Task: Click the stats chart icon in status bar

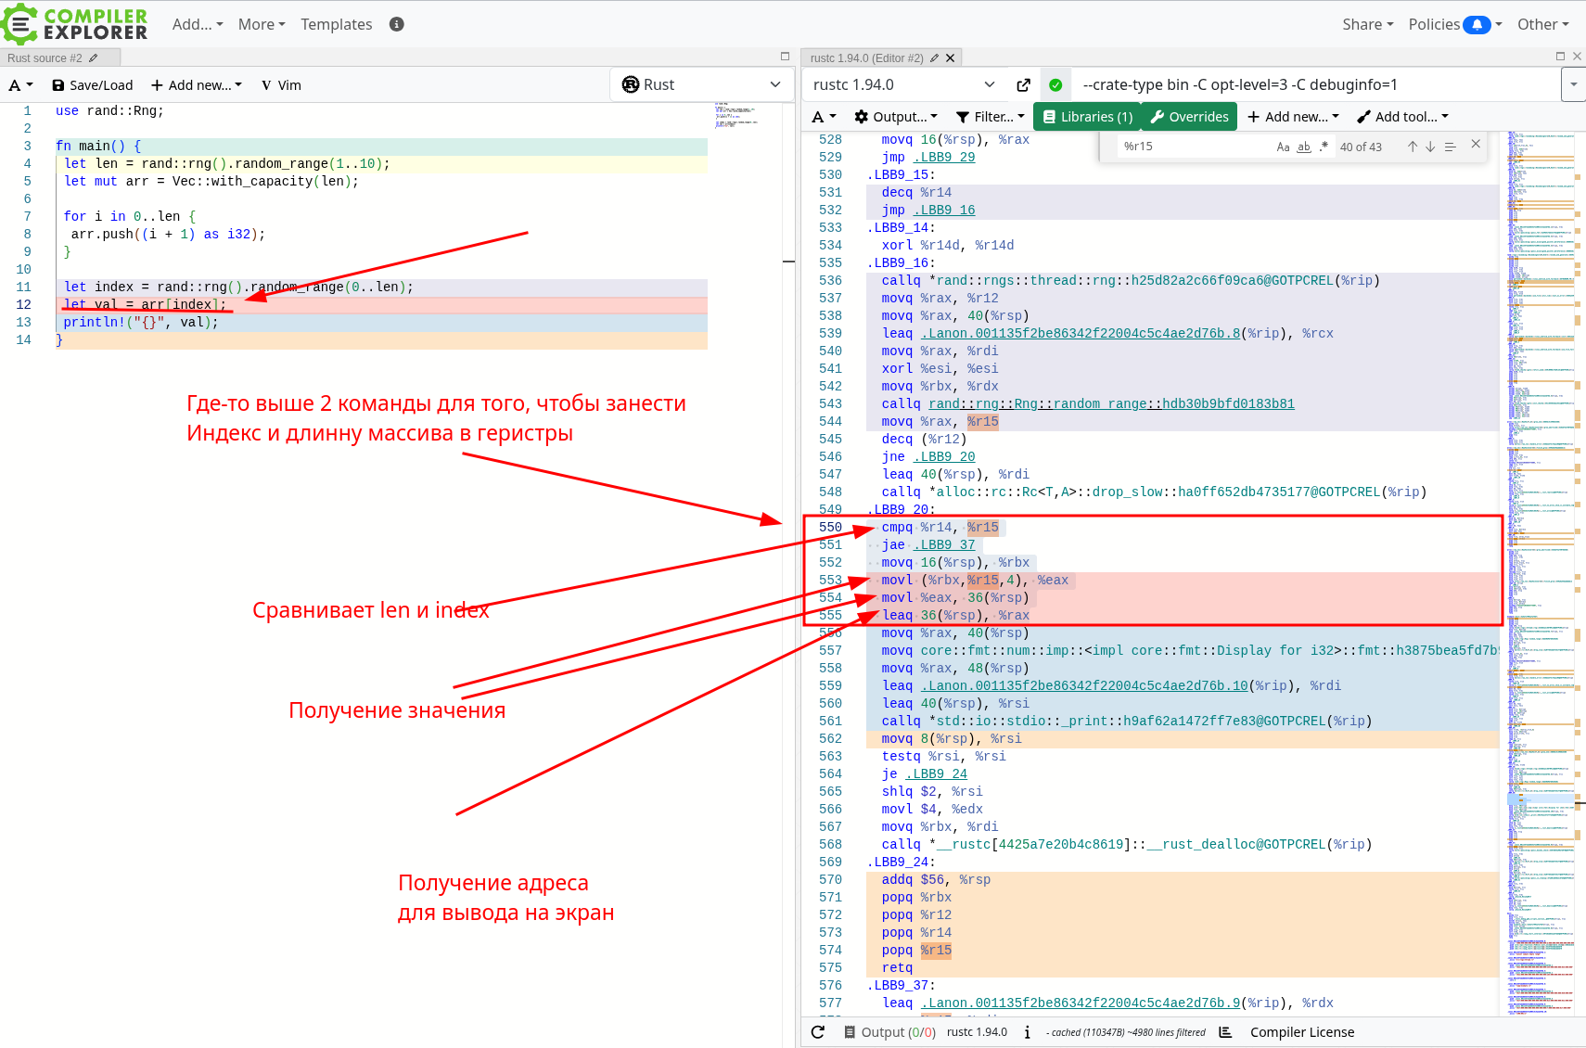Action: pos(1225,1032)
